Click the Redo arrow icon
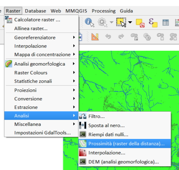 [121, 36]
